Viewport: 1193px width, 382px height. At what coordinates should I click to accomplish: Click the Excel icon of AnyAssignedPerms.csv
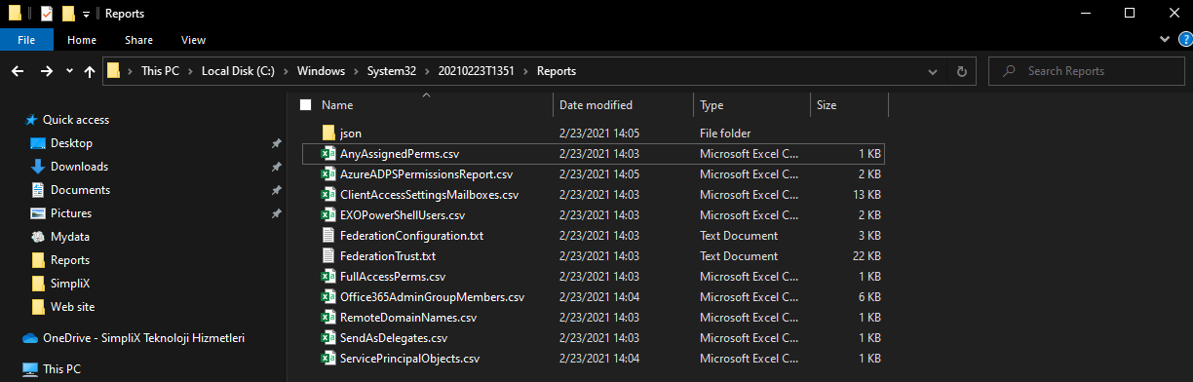click(328, 153)
